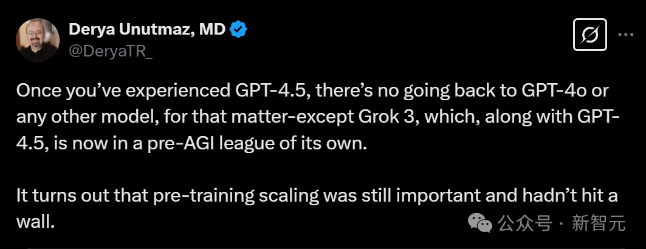This screenshot has width=646, height=249.
Task: Open Derya Unutmaz's profile photo
Action: coord(38,40)
